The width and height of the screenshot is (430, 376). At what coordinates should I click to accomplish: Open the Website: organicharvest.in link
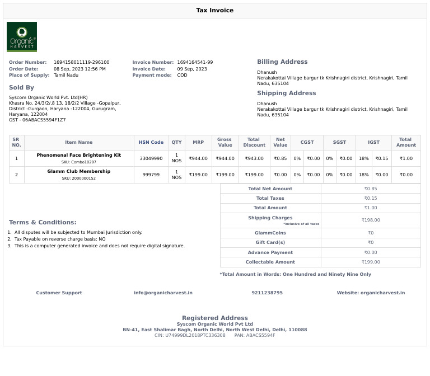point(371,293)
